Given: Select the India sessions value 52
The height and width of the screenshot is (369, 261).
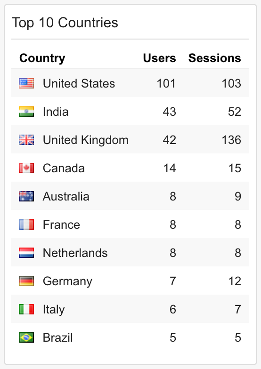Looking at the screenshot, I should point(235,112).
